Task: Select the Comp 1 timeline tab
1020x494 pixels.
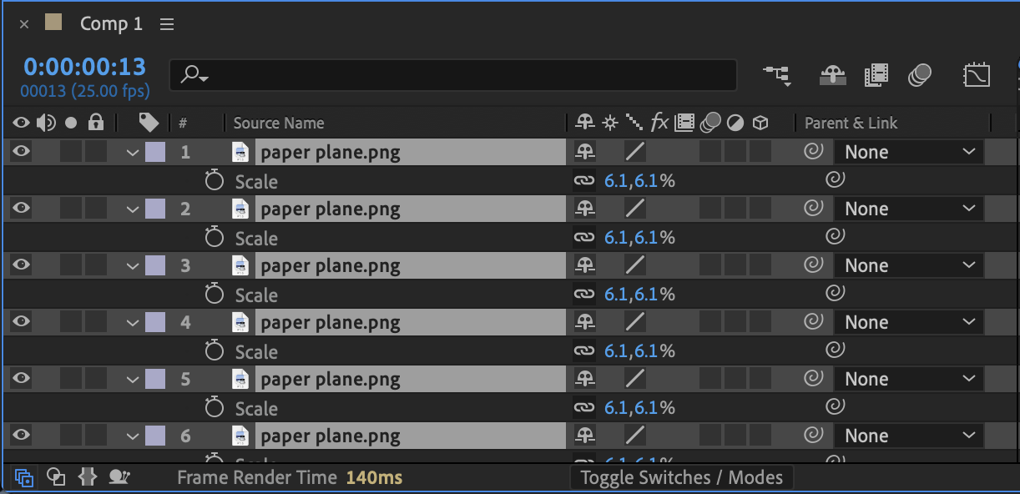Action: [x=111, y=24]
